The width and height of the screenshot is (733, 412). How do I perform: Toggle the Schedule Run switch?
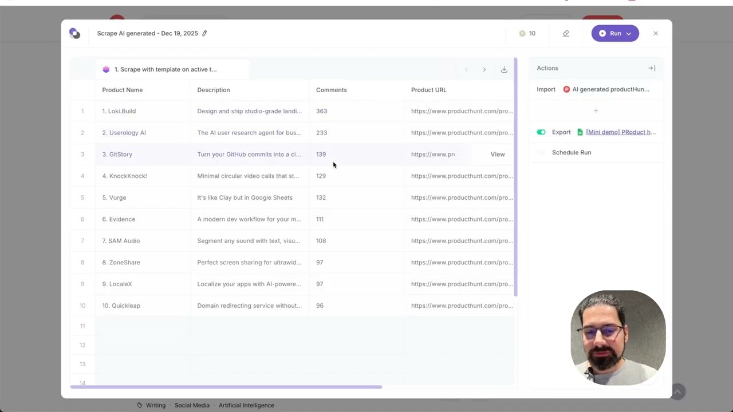(541, 152)
